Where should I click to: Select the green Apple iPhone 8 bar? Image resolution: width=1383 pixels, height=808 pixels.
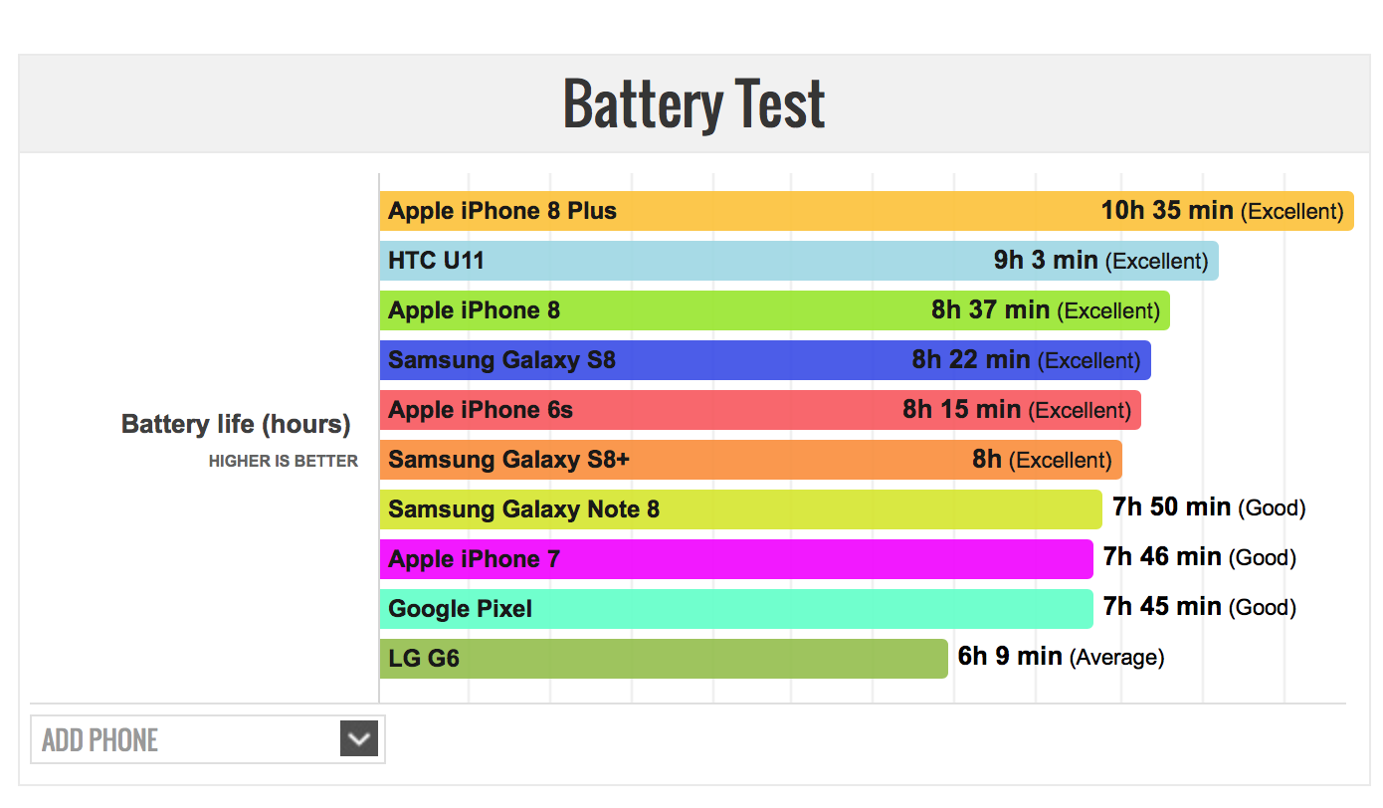[774, 310]
